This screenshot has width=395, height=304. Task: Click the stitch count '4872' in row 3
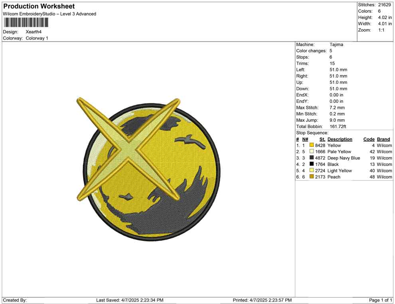click(320, 158)
